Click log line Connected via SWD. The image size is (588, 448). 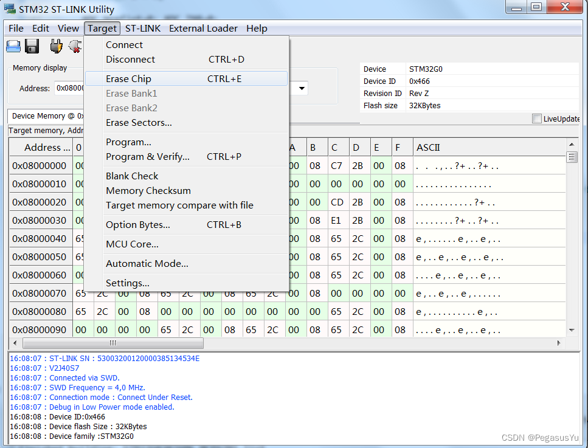click(x=64, y=378)
